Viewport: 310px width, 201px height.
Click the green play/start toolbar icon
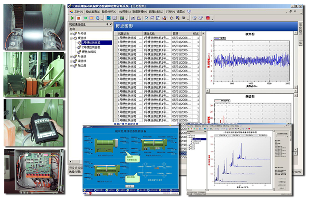pos(72,18)
